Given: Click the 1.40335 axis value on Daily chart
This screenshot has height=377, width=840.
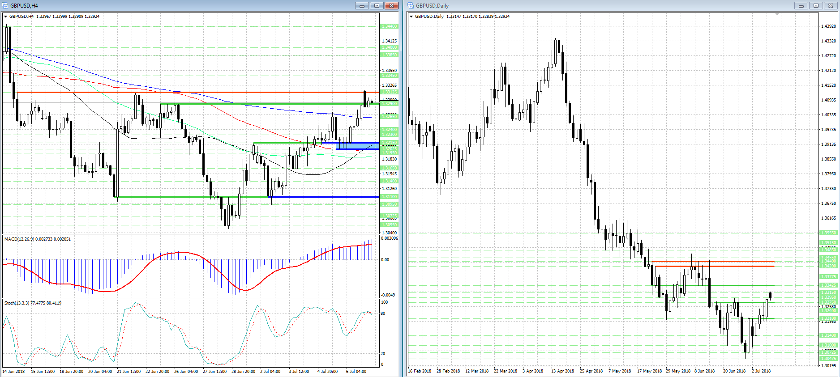Looking at the screenshot, I should (828, 115).
